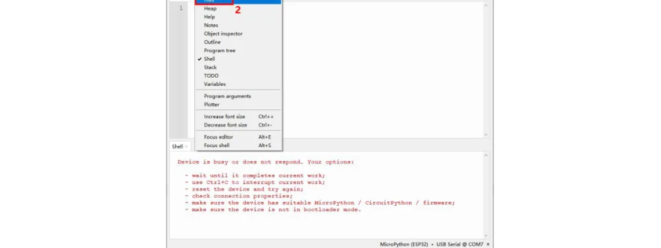Show the Notes panel

238,25
